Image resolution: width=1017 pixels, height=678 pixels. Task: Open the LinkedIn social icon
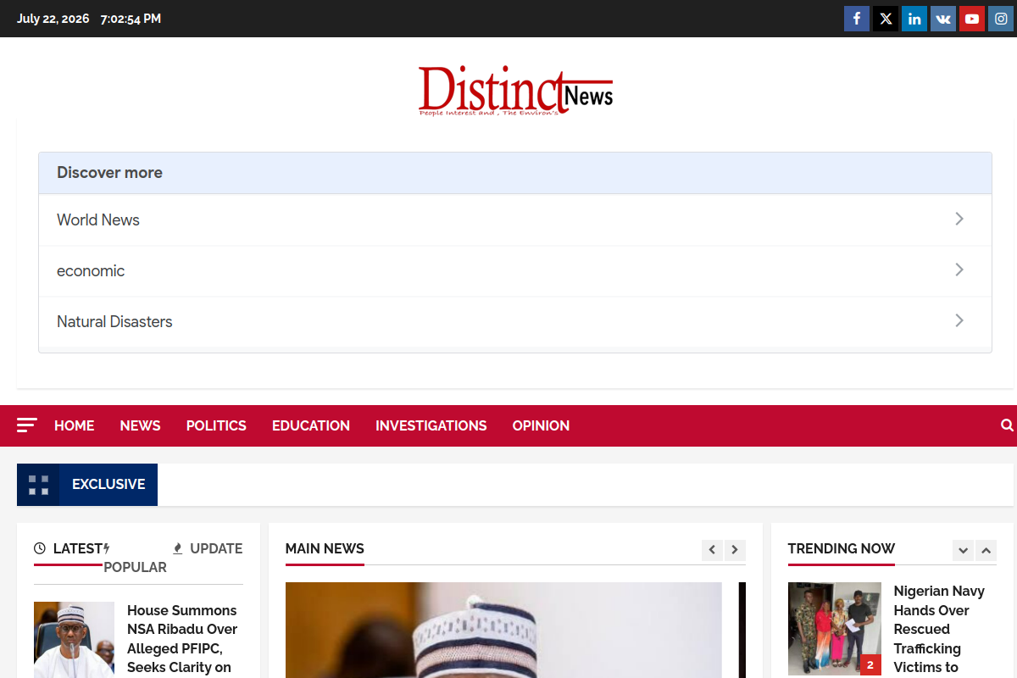(x=914, y=19)
